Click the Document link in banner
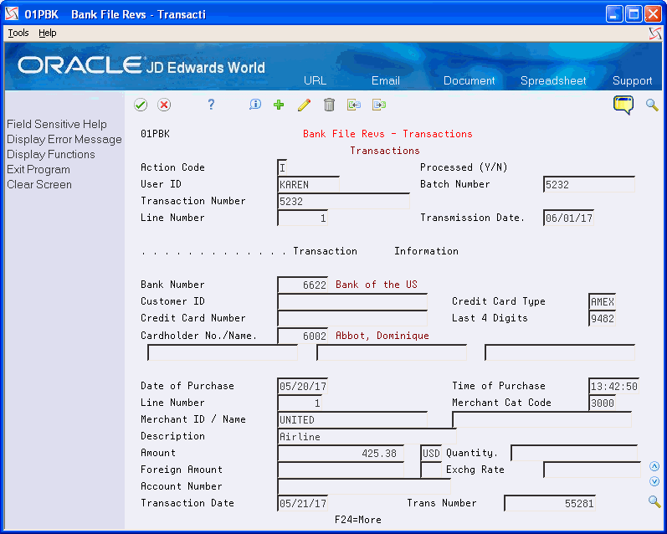667x534 pixels. tap(469, 80)
